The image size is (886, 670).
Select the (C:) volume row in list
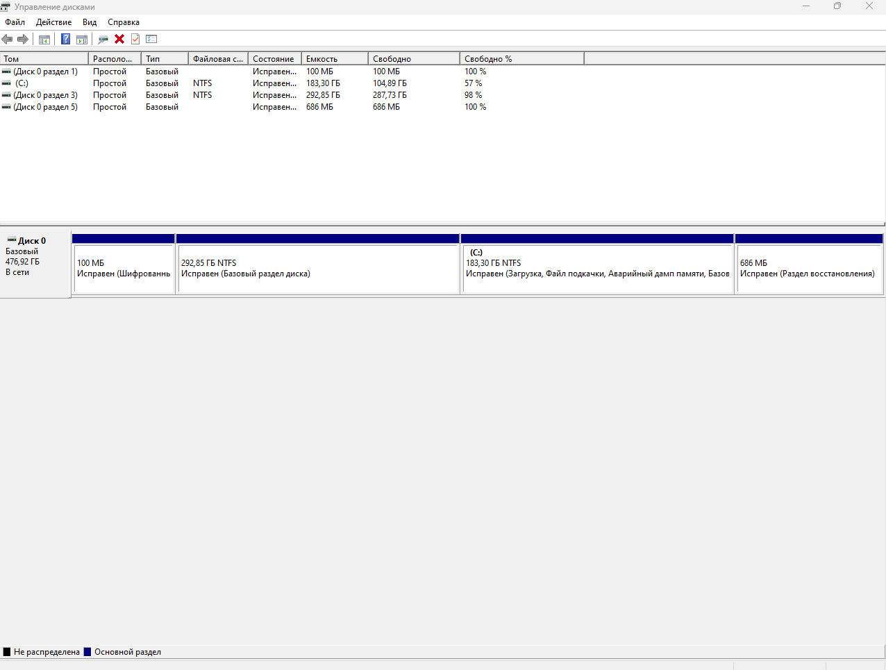(x=292, y=83)
